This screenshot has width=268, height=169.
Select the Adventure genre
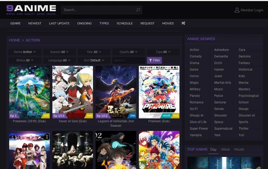click(x=222, y=50)
